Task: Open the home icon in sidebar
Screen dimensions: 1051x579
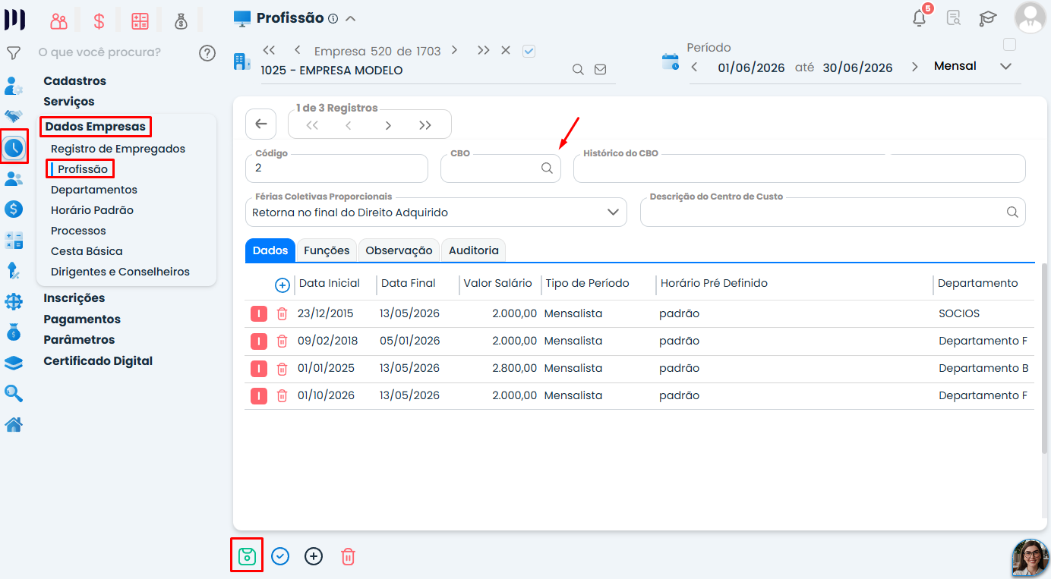Action: point(14,425)
